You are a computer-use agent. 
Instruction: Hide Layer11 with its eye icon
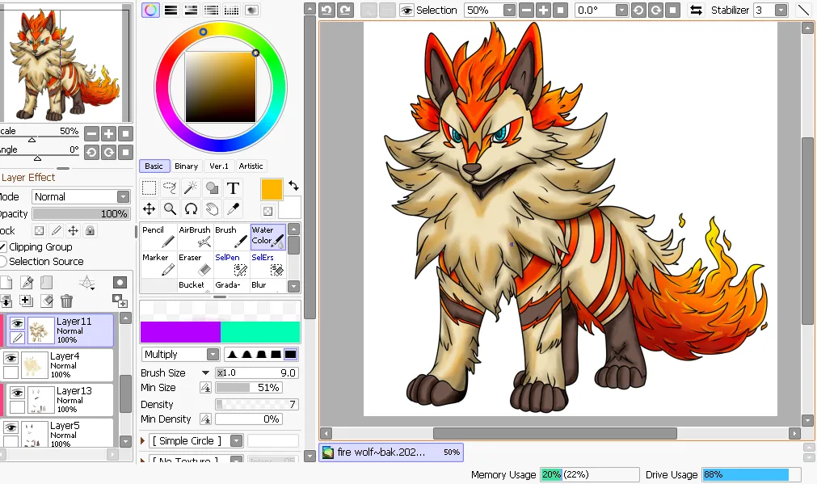(17, 323)
